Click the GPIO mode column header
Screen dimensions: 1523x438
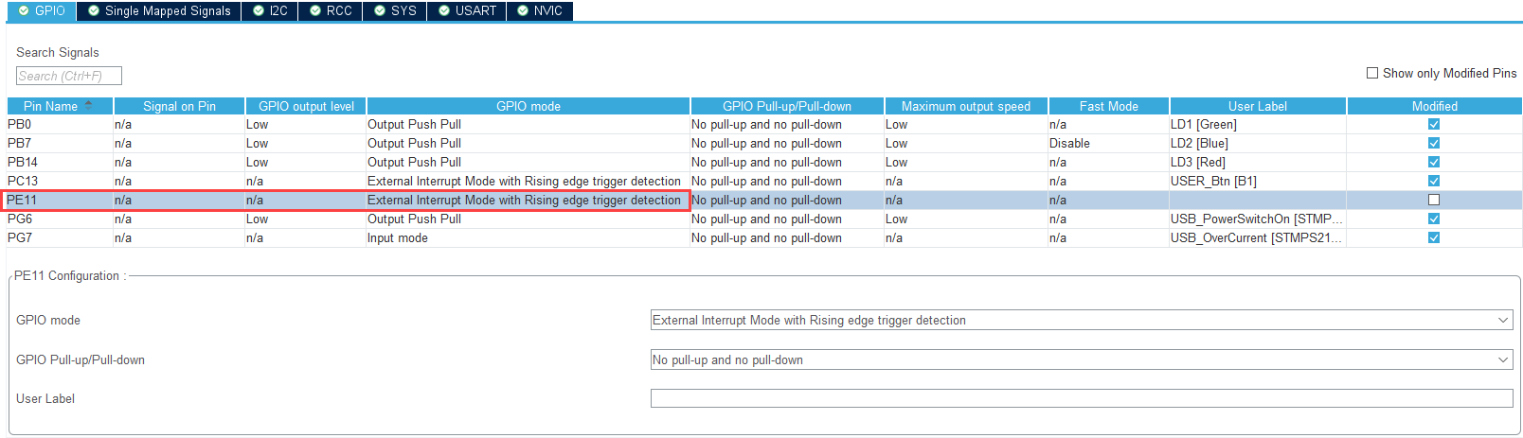(x=528, y=106)
